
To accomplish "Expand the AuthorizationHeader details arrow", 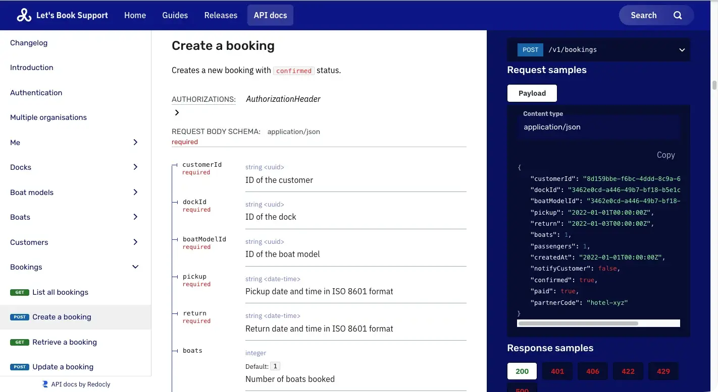I will click(177, 112).
